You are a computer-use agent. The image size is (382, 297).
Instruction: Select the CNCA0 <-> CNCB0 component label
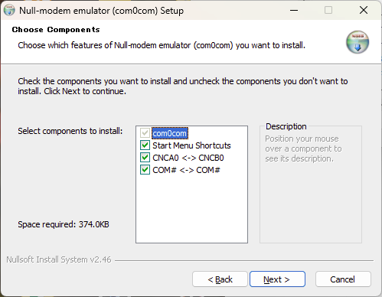coord(188,158)
